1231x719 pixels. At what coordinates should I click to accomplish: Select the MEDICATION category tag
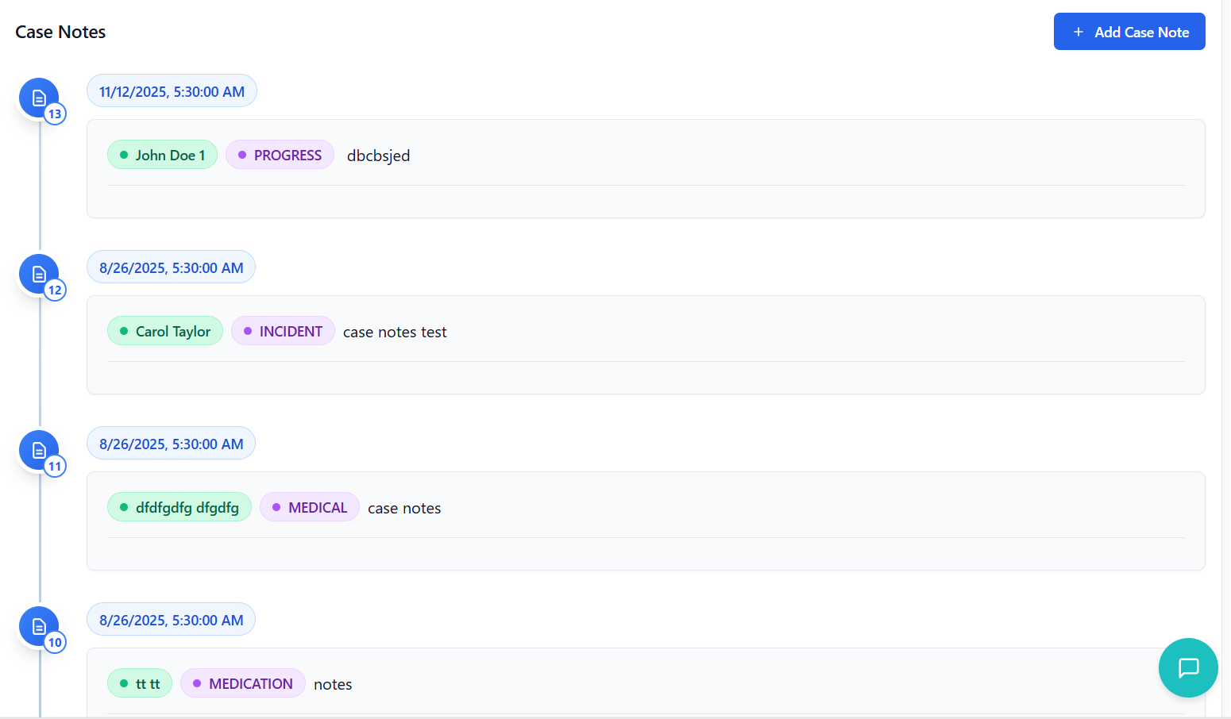(x=243, y=684)
